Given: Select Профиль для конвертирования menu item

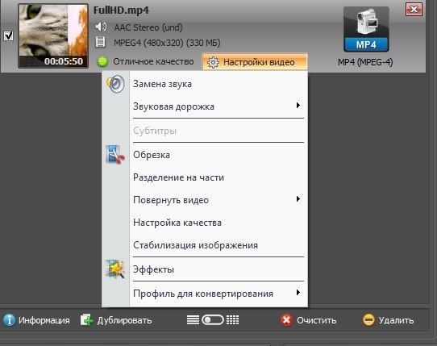Looking at the screenshot, I should (x=205, y=294).
